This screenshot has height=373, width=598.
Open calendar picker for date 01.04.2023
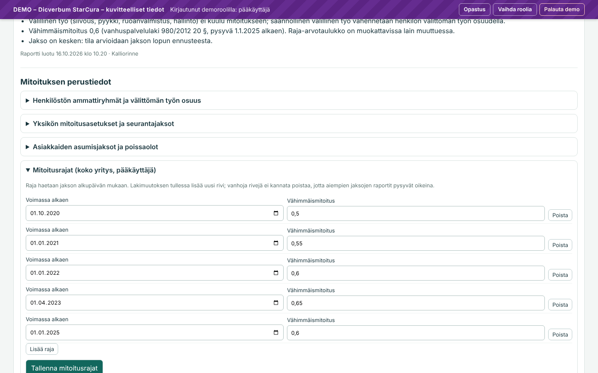[276, 303]
